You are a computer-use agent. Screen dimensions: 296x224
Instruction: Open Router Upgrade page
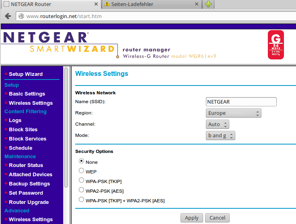point(29,202)
